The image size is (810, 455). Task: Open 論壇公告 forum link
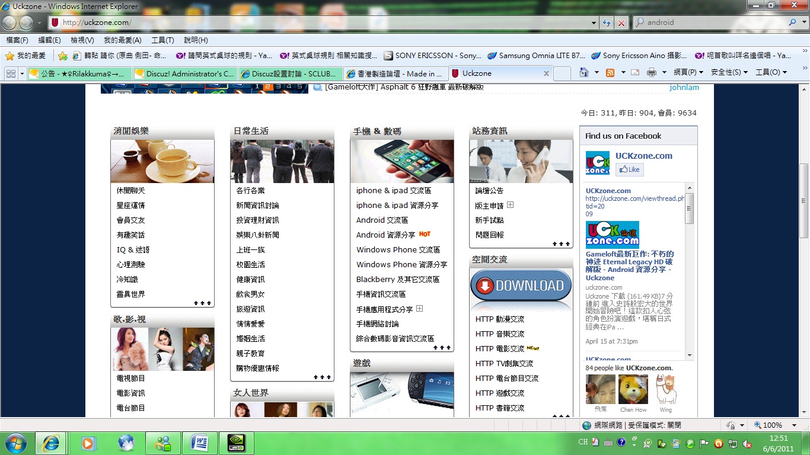pyautogui.click(x=489, y=191)
